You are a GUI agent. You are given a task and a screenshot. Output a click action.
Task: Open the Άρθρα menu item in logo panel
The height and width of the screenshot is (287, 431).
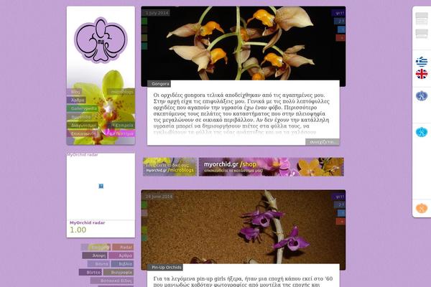click(x=76, y=100)
